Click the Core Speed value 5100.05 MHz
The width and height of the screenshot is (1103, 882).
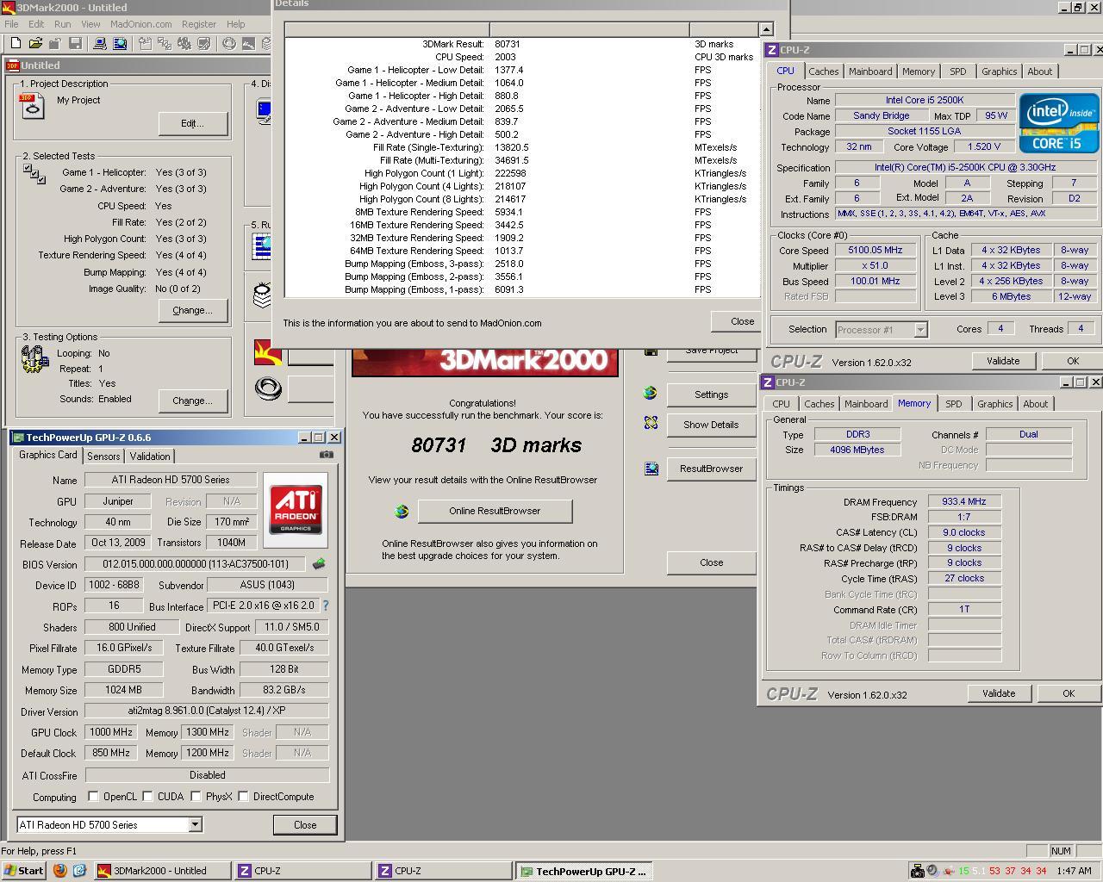click(x=876, y=251)
